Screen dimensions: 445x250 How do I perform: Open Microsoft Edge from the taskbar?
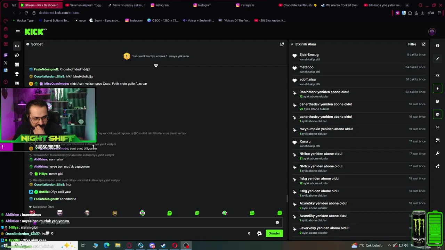coord(106,245)
